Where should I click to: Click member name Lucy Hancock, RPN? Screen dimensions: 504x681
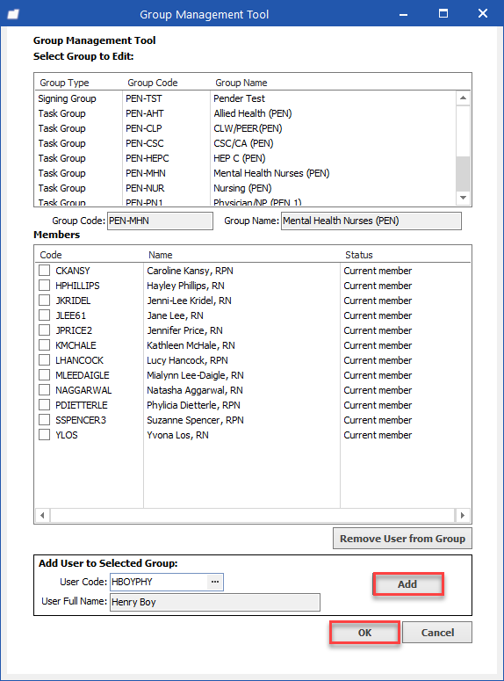click(x=187, y=360)
